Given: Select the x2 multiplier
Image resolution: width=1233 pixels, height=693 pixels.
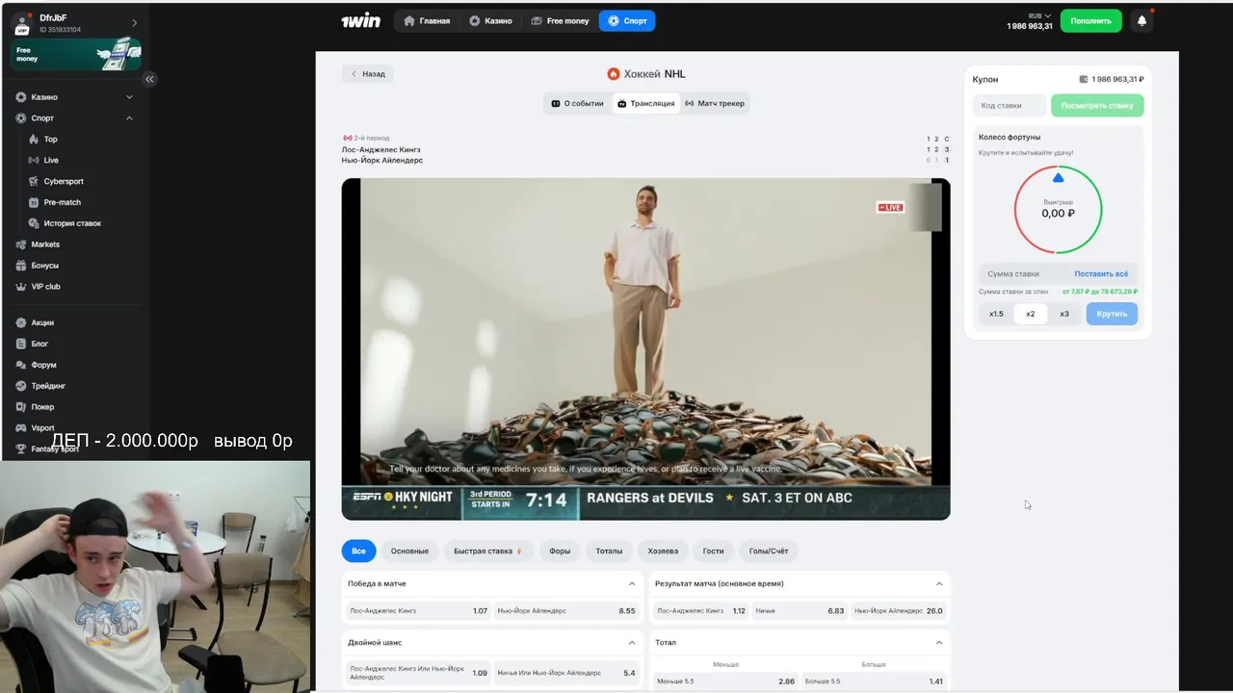Looking at the screenshot, I should pos(1031,314).
